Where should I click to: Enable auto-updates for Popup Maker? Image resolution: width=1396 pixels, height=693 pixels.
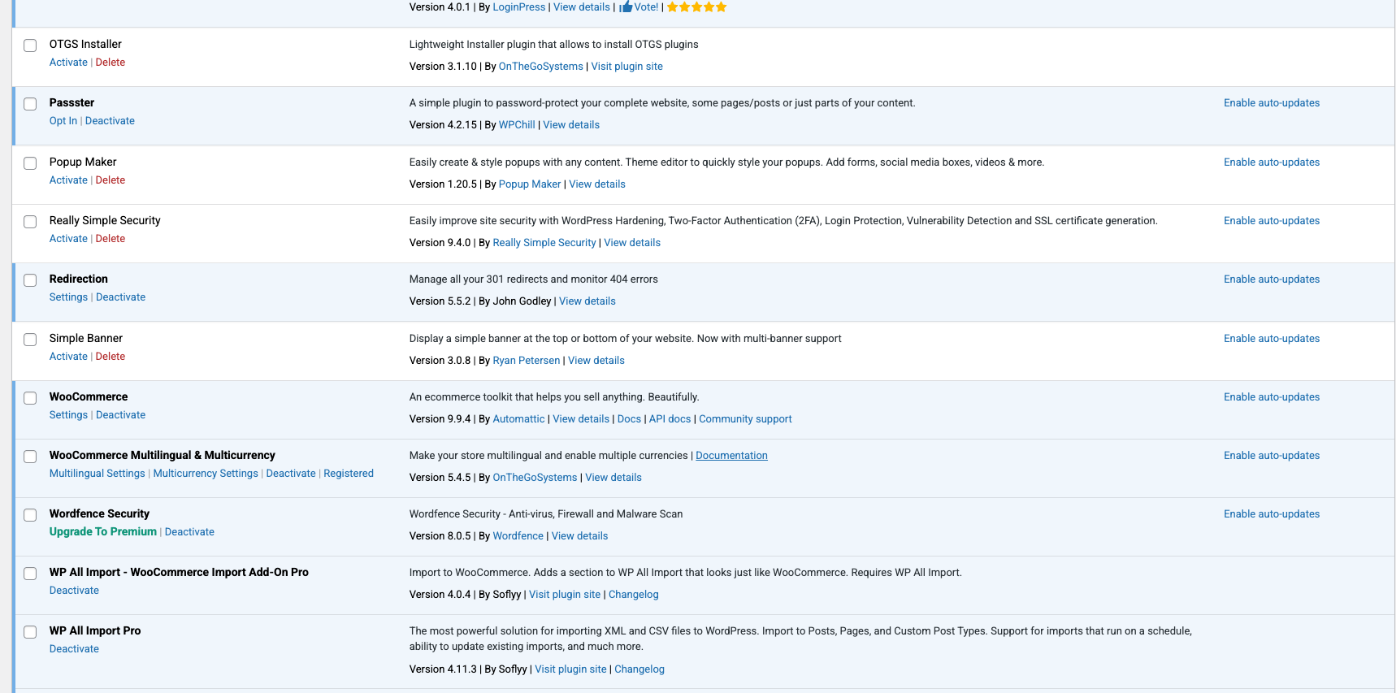click(x=1272, y=162)
